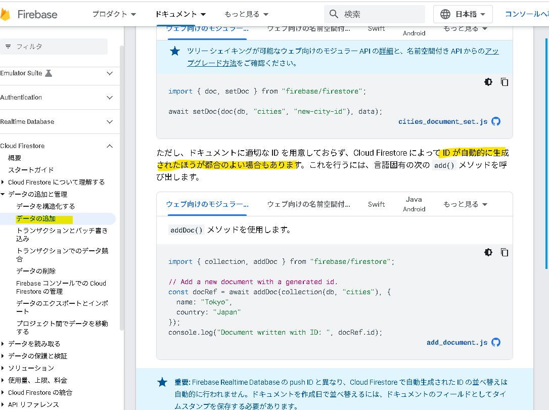The height and width of the screenshot is (410, 549).
Task: Expand the Realtime Database section
Action: coord(110,121)
